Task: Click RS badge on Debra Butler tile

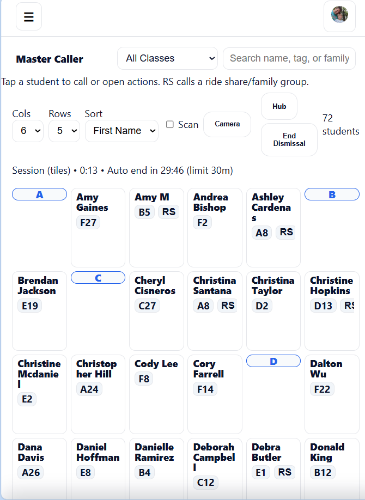Action: [x=284, y=472]
